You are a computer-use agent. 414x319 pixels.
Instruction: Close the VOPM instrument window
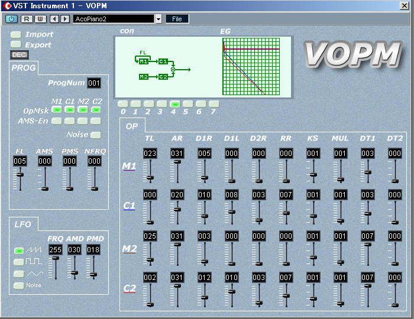[404, 6]
